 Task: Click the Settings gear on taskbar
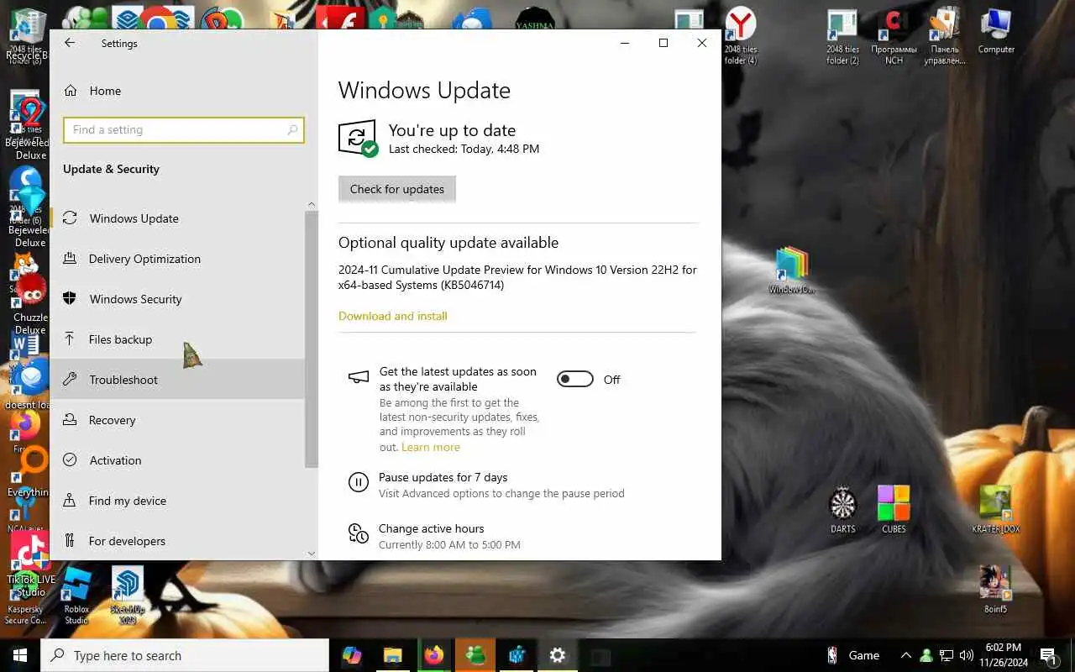tap(558, 655)
